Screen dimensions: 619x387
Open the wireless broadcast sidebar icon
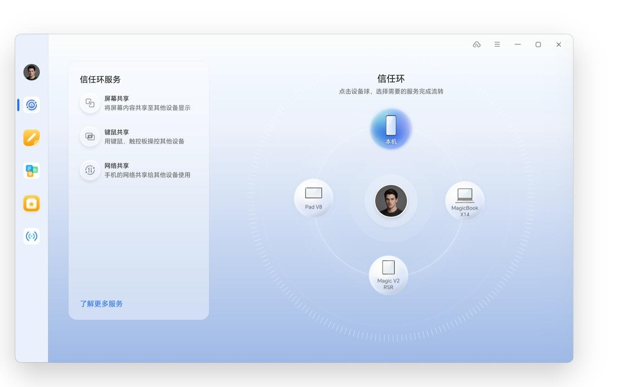[x=32, y=236]
